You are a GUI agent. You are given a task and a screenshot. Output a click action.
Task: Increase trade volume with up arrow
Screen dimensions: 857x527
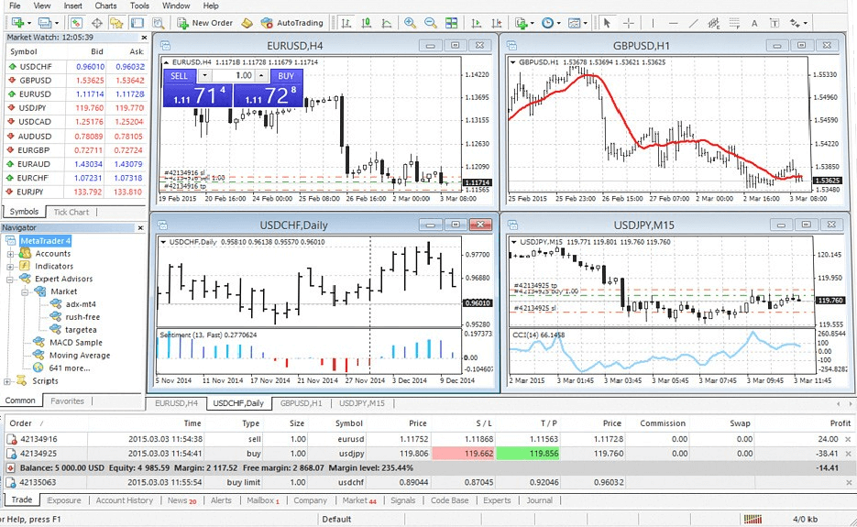click(x=261, y=76)
